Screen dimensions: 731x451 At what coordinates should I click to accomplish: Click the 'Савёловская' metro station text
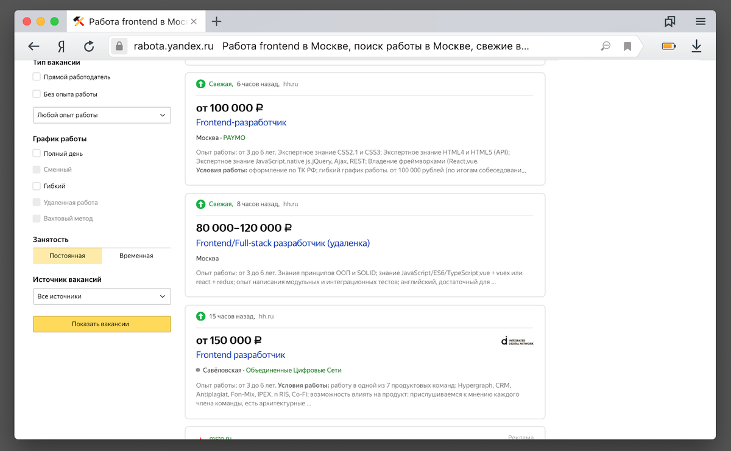click(222, 370)
